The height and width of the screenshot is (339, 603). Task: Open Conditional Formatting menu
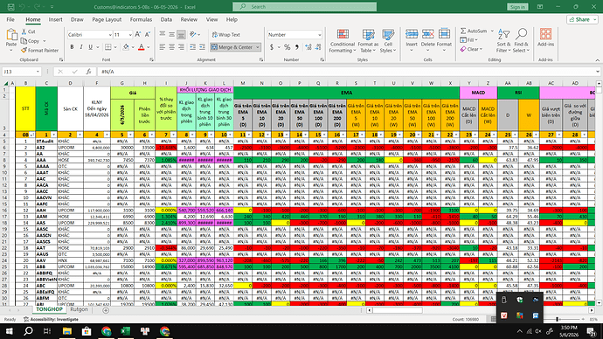click(x=343, y=41)
